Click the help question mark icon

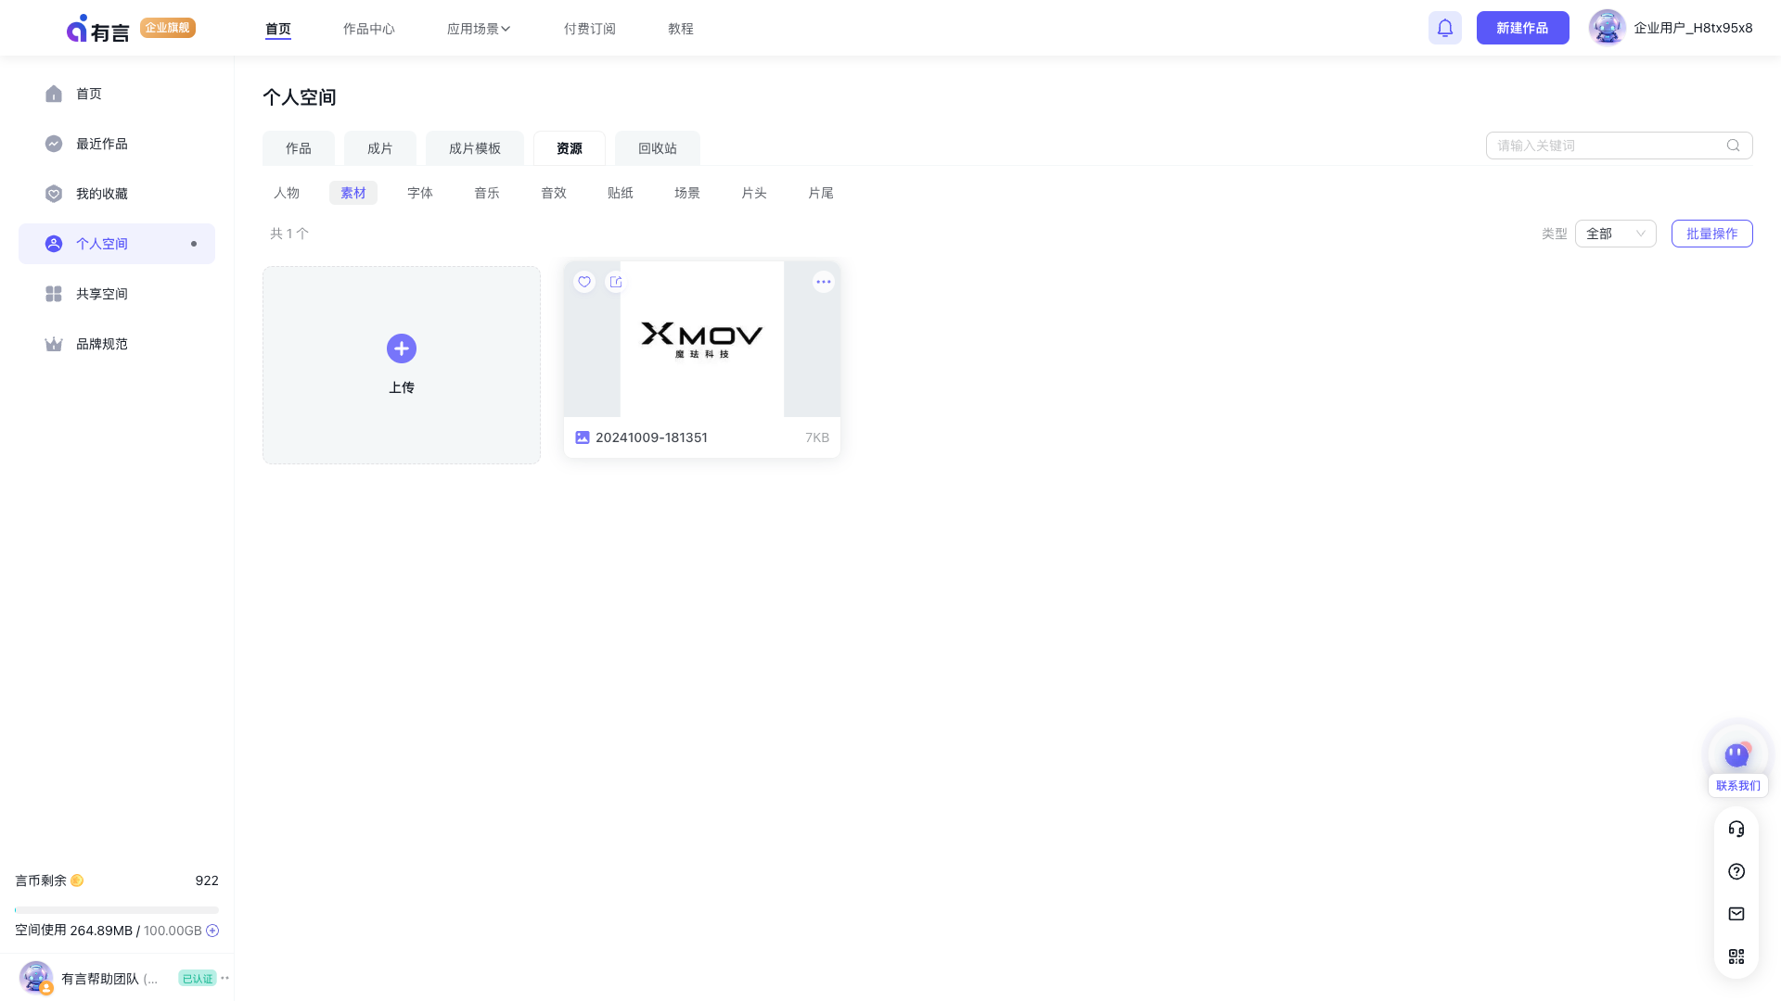click(x=1736, y=871)
